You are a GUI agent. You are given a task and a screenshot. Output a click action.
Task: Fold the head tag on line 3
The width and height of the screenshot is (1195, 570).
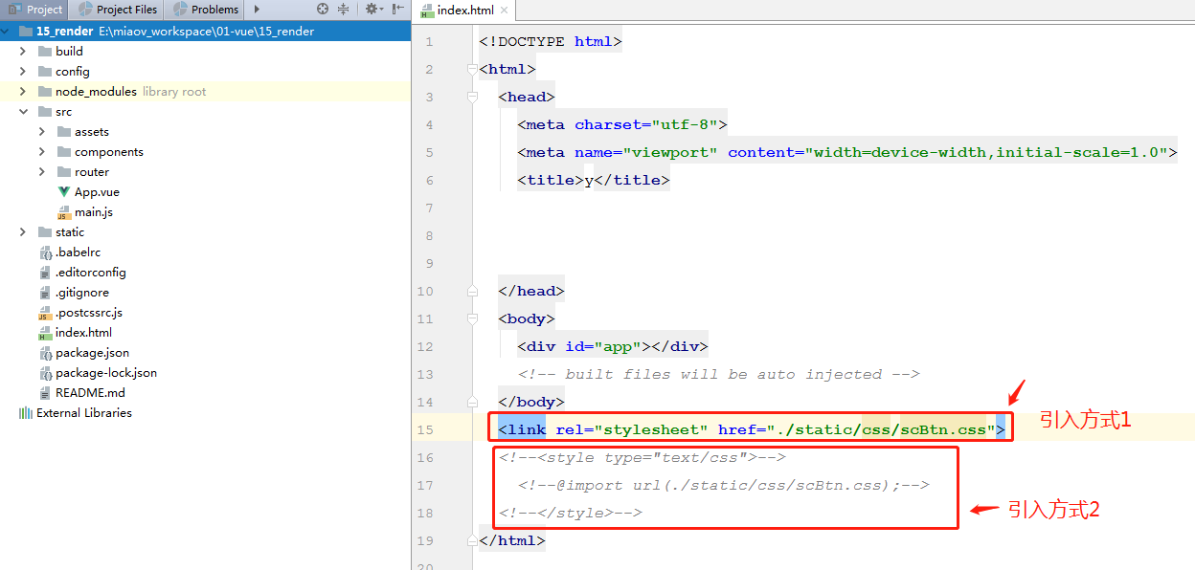(471, 97)
